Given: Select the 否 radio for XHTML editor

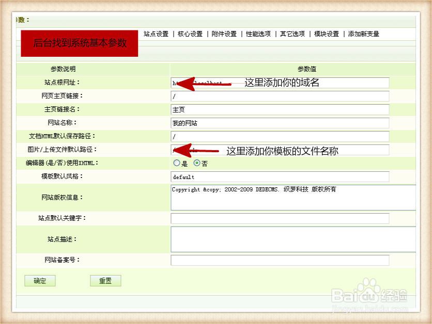Looking at the screenshot, I should pos(197,163).
